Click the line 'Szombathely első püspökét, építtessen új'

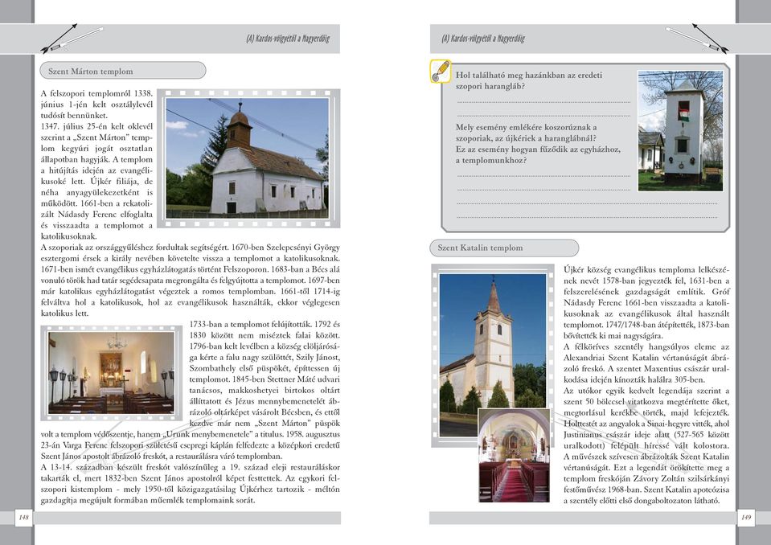[265, 369]
